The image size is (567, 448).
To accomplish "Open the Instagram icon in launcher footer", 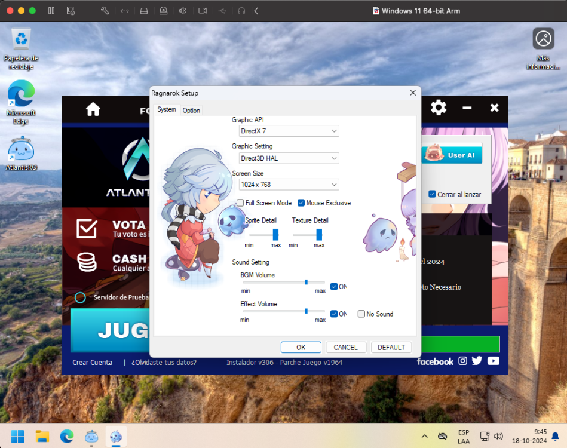I will (462, 361).
